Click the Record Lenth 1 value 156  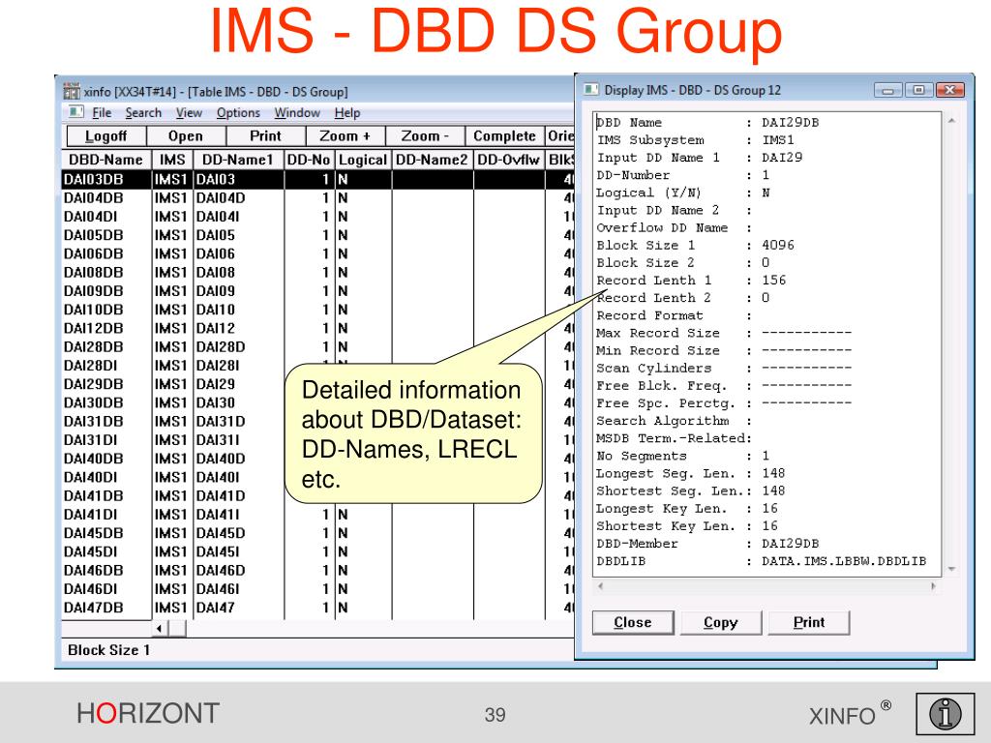774,280
